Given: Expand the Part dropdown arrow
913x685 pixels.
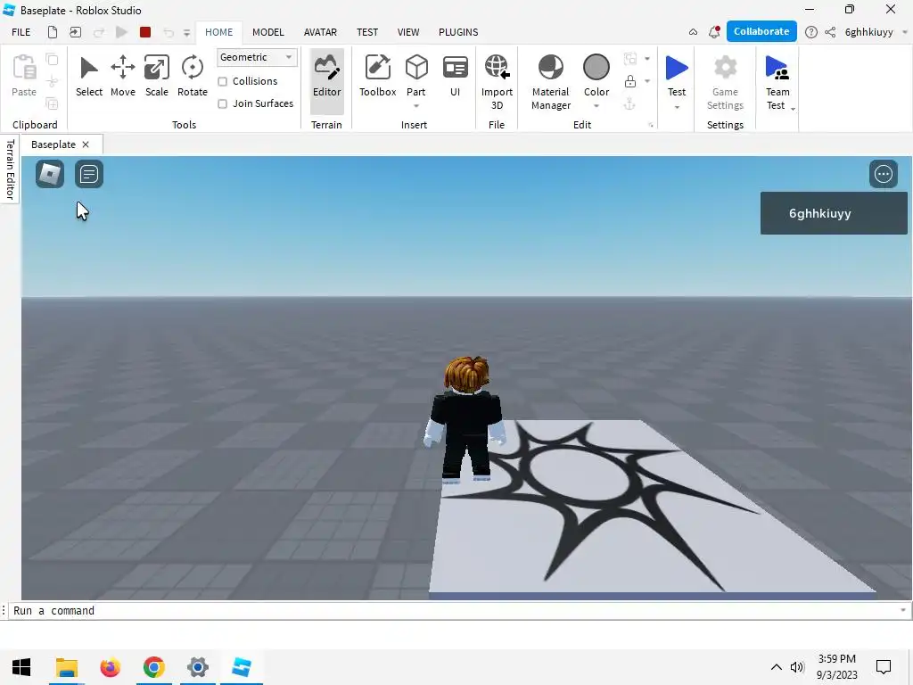Looking at the screenshot, I should (416, 106).
